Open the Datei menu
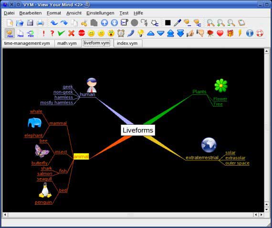 [x=9, y=13]
